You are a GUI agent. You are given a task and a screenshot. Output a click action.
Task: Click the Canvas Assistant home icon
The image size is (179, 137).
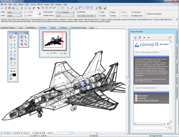(x=135, y=38)
